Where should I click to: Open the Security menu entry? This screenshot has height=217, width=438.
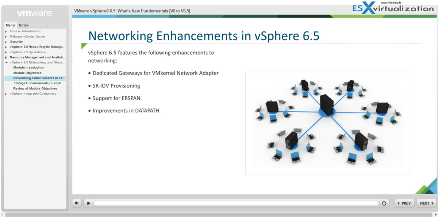(x=16, y=42)
